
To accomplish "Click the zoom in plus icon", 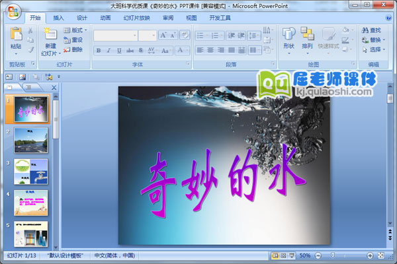I will click(370, 255).
